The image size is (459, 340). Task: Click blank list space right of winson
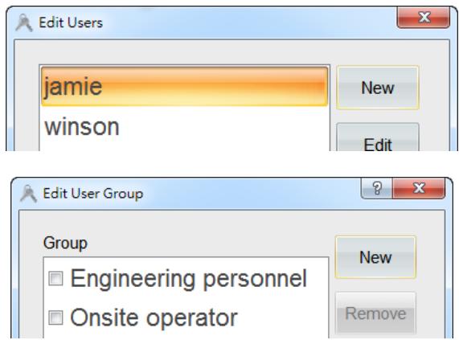(223, 127)
